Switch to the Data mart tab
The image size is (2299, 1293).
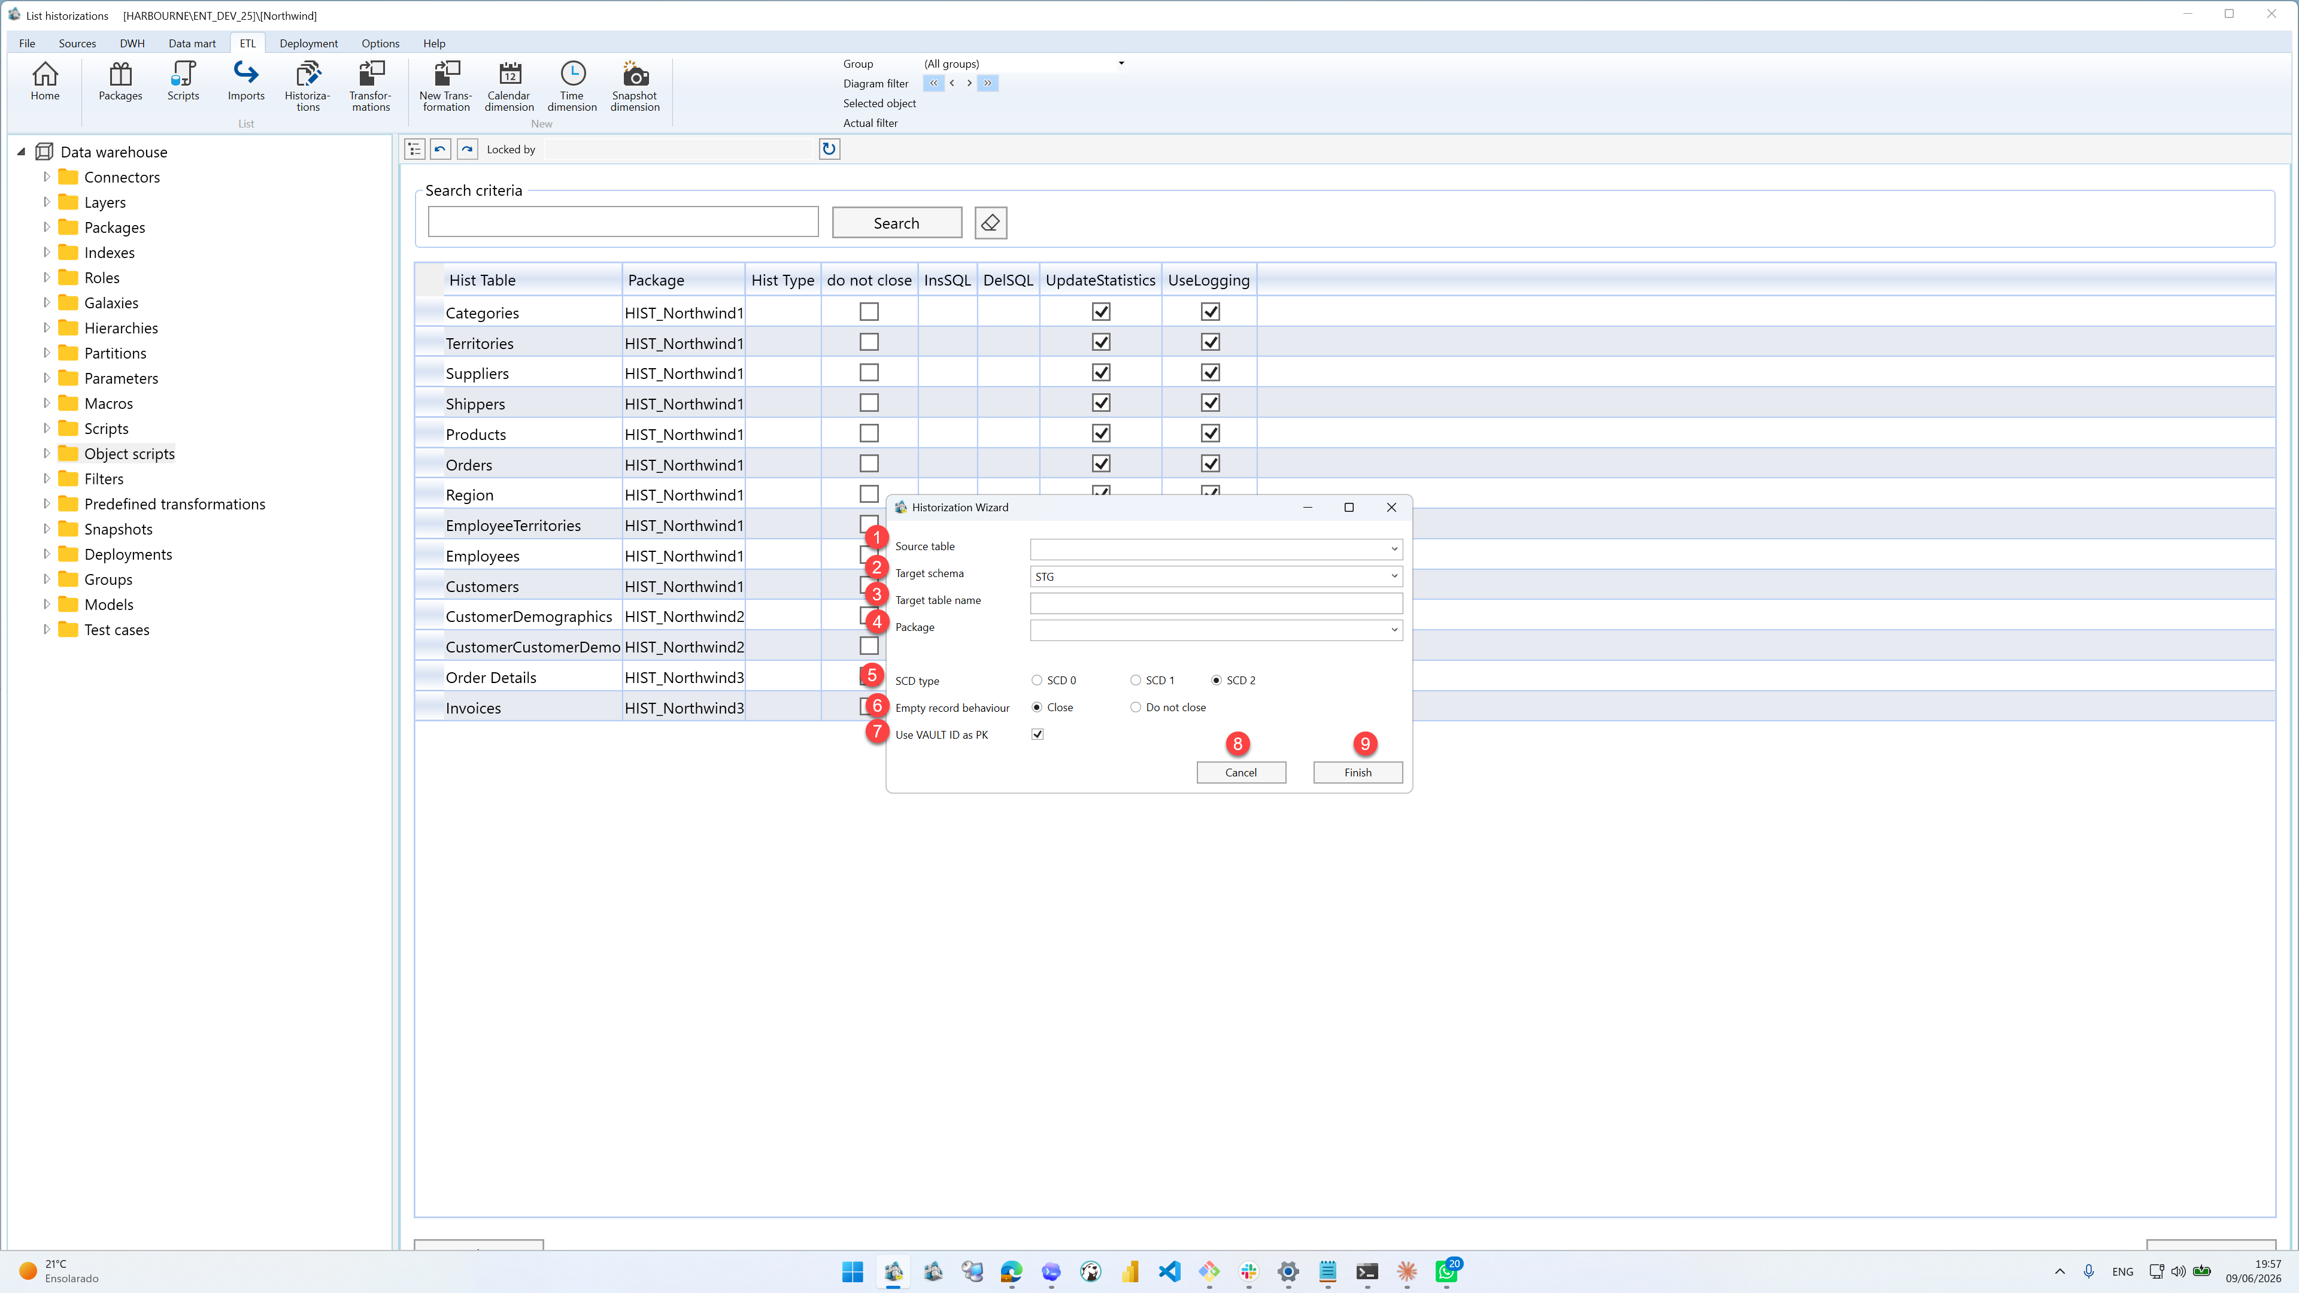tap(192, 43)
